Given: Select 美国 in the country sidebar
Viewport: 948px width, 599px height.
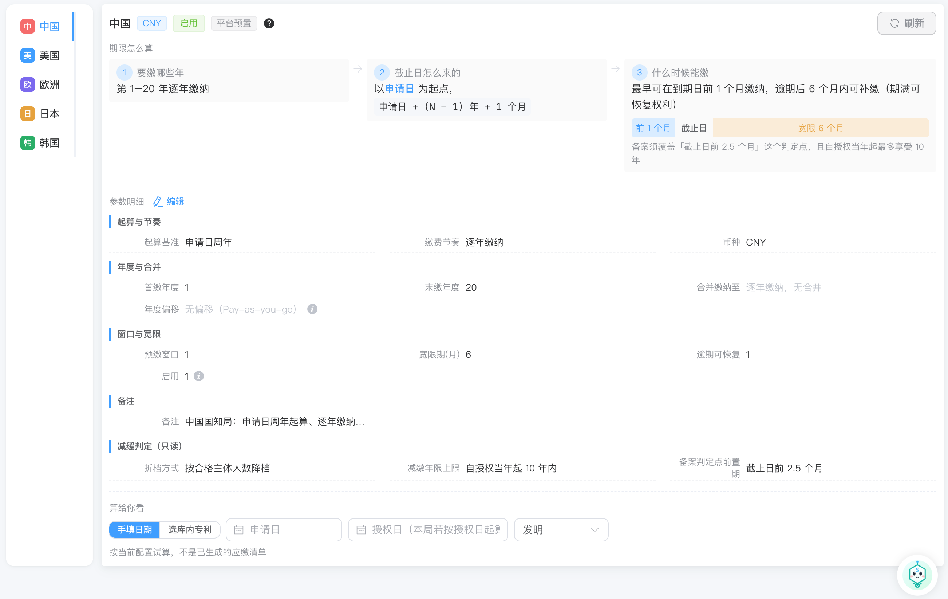Looking at the screenshot, I should pyautogui.click(x=40, y=56).
